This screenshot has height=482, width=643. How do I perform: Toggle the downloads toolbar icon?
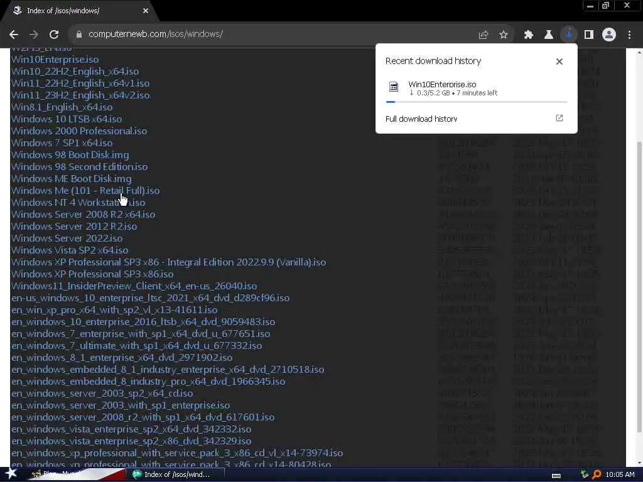pos(569,35)
